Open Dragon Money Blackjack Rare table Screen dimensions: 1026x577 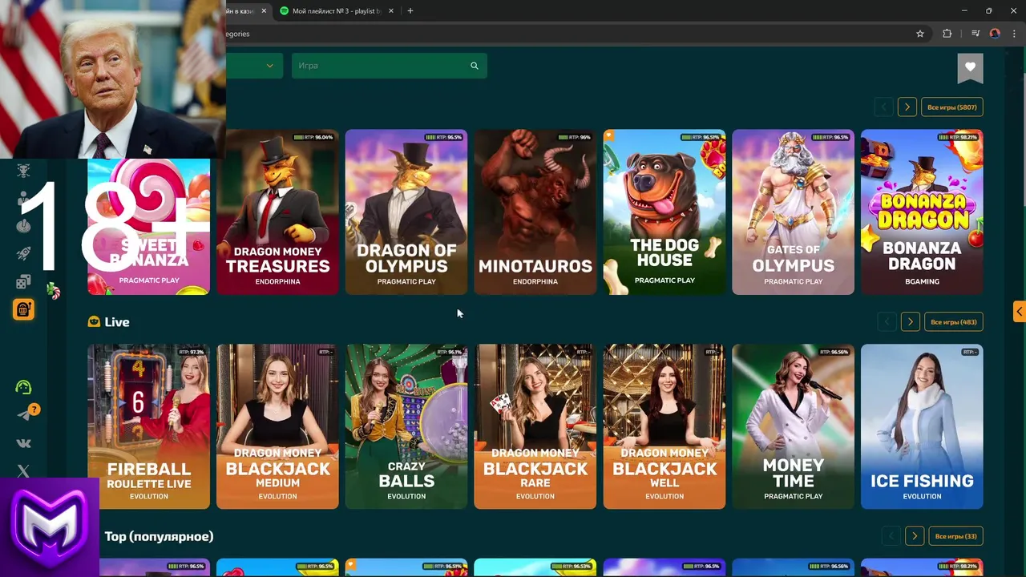click(535, 427)
